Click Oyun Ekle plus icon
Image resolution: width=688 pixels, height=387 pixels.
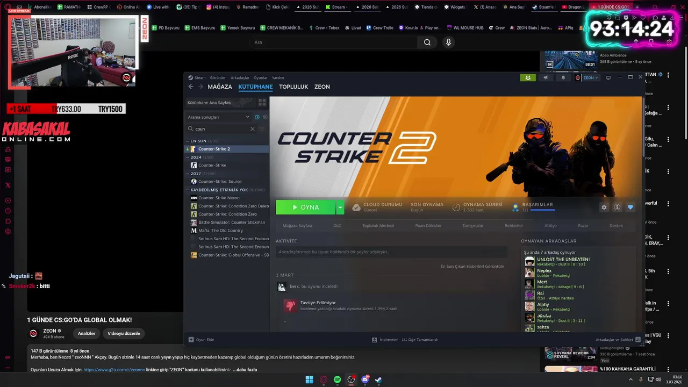pyautogui.click(x=191, y=340)
